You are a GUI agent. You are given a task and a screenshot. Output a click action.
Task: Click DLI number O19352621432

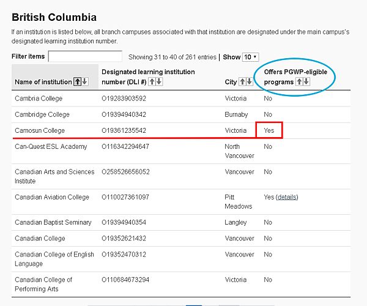[124, 238]
